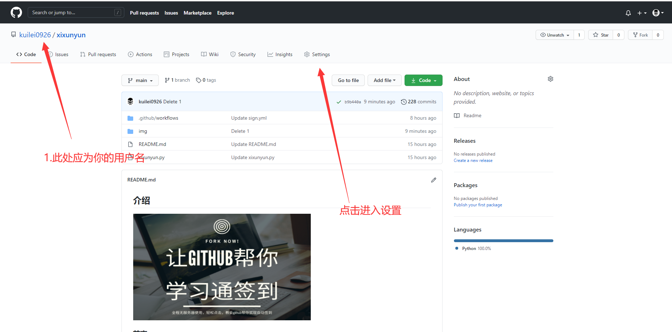Open Explore in top navigation
Screen dimensions: 672x332
(226, 13)
